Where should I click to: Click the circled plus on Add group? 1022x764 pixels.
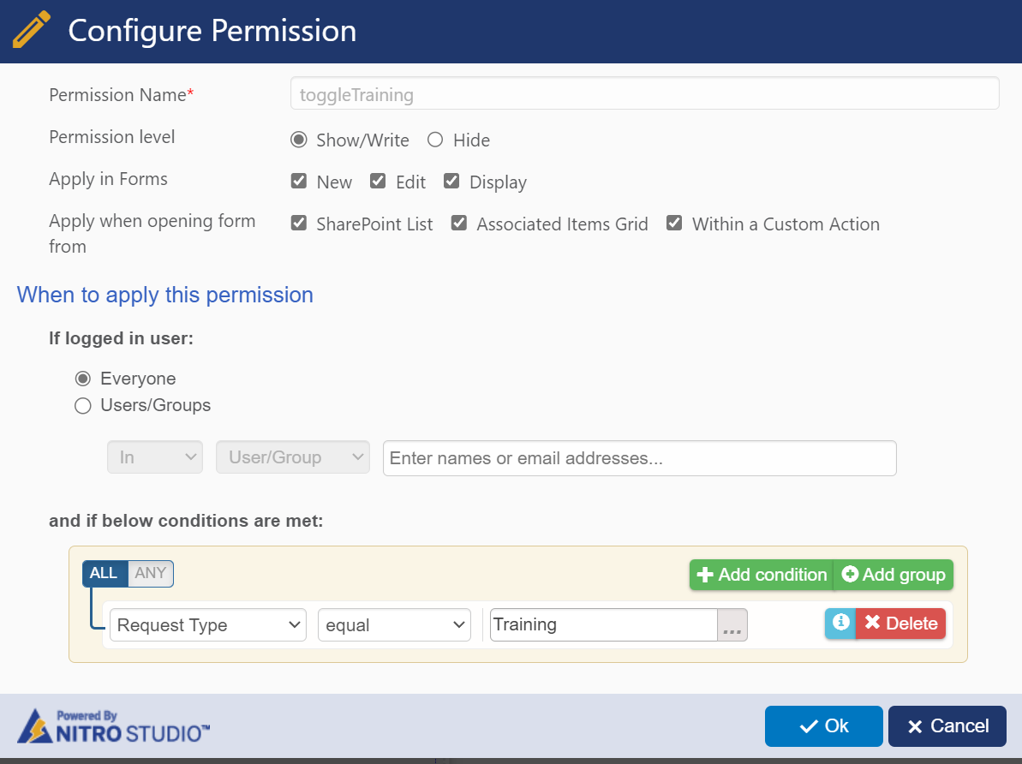(x=850, y=574)
